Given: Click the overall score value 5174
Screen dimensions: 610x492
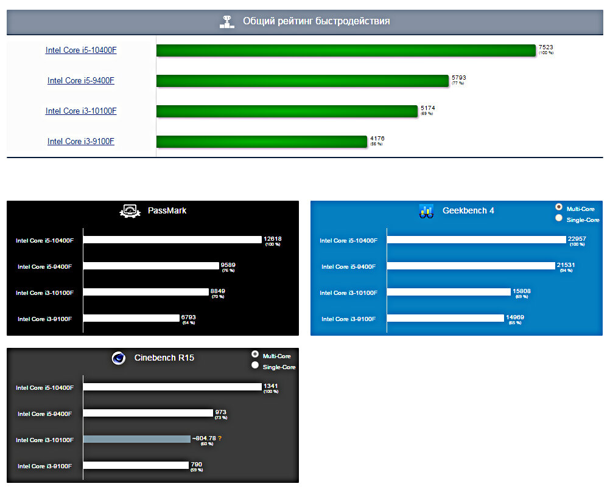Looking at the screenshot, I should (x=427, y=108).
